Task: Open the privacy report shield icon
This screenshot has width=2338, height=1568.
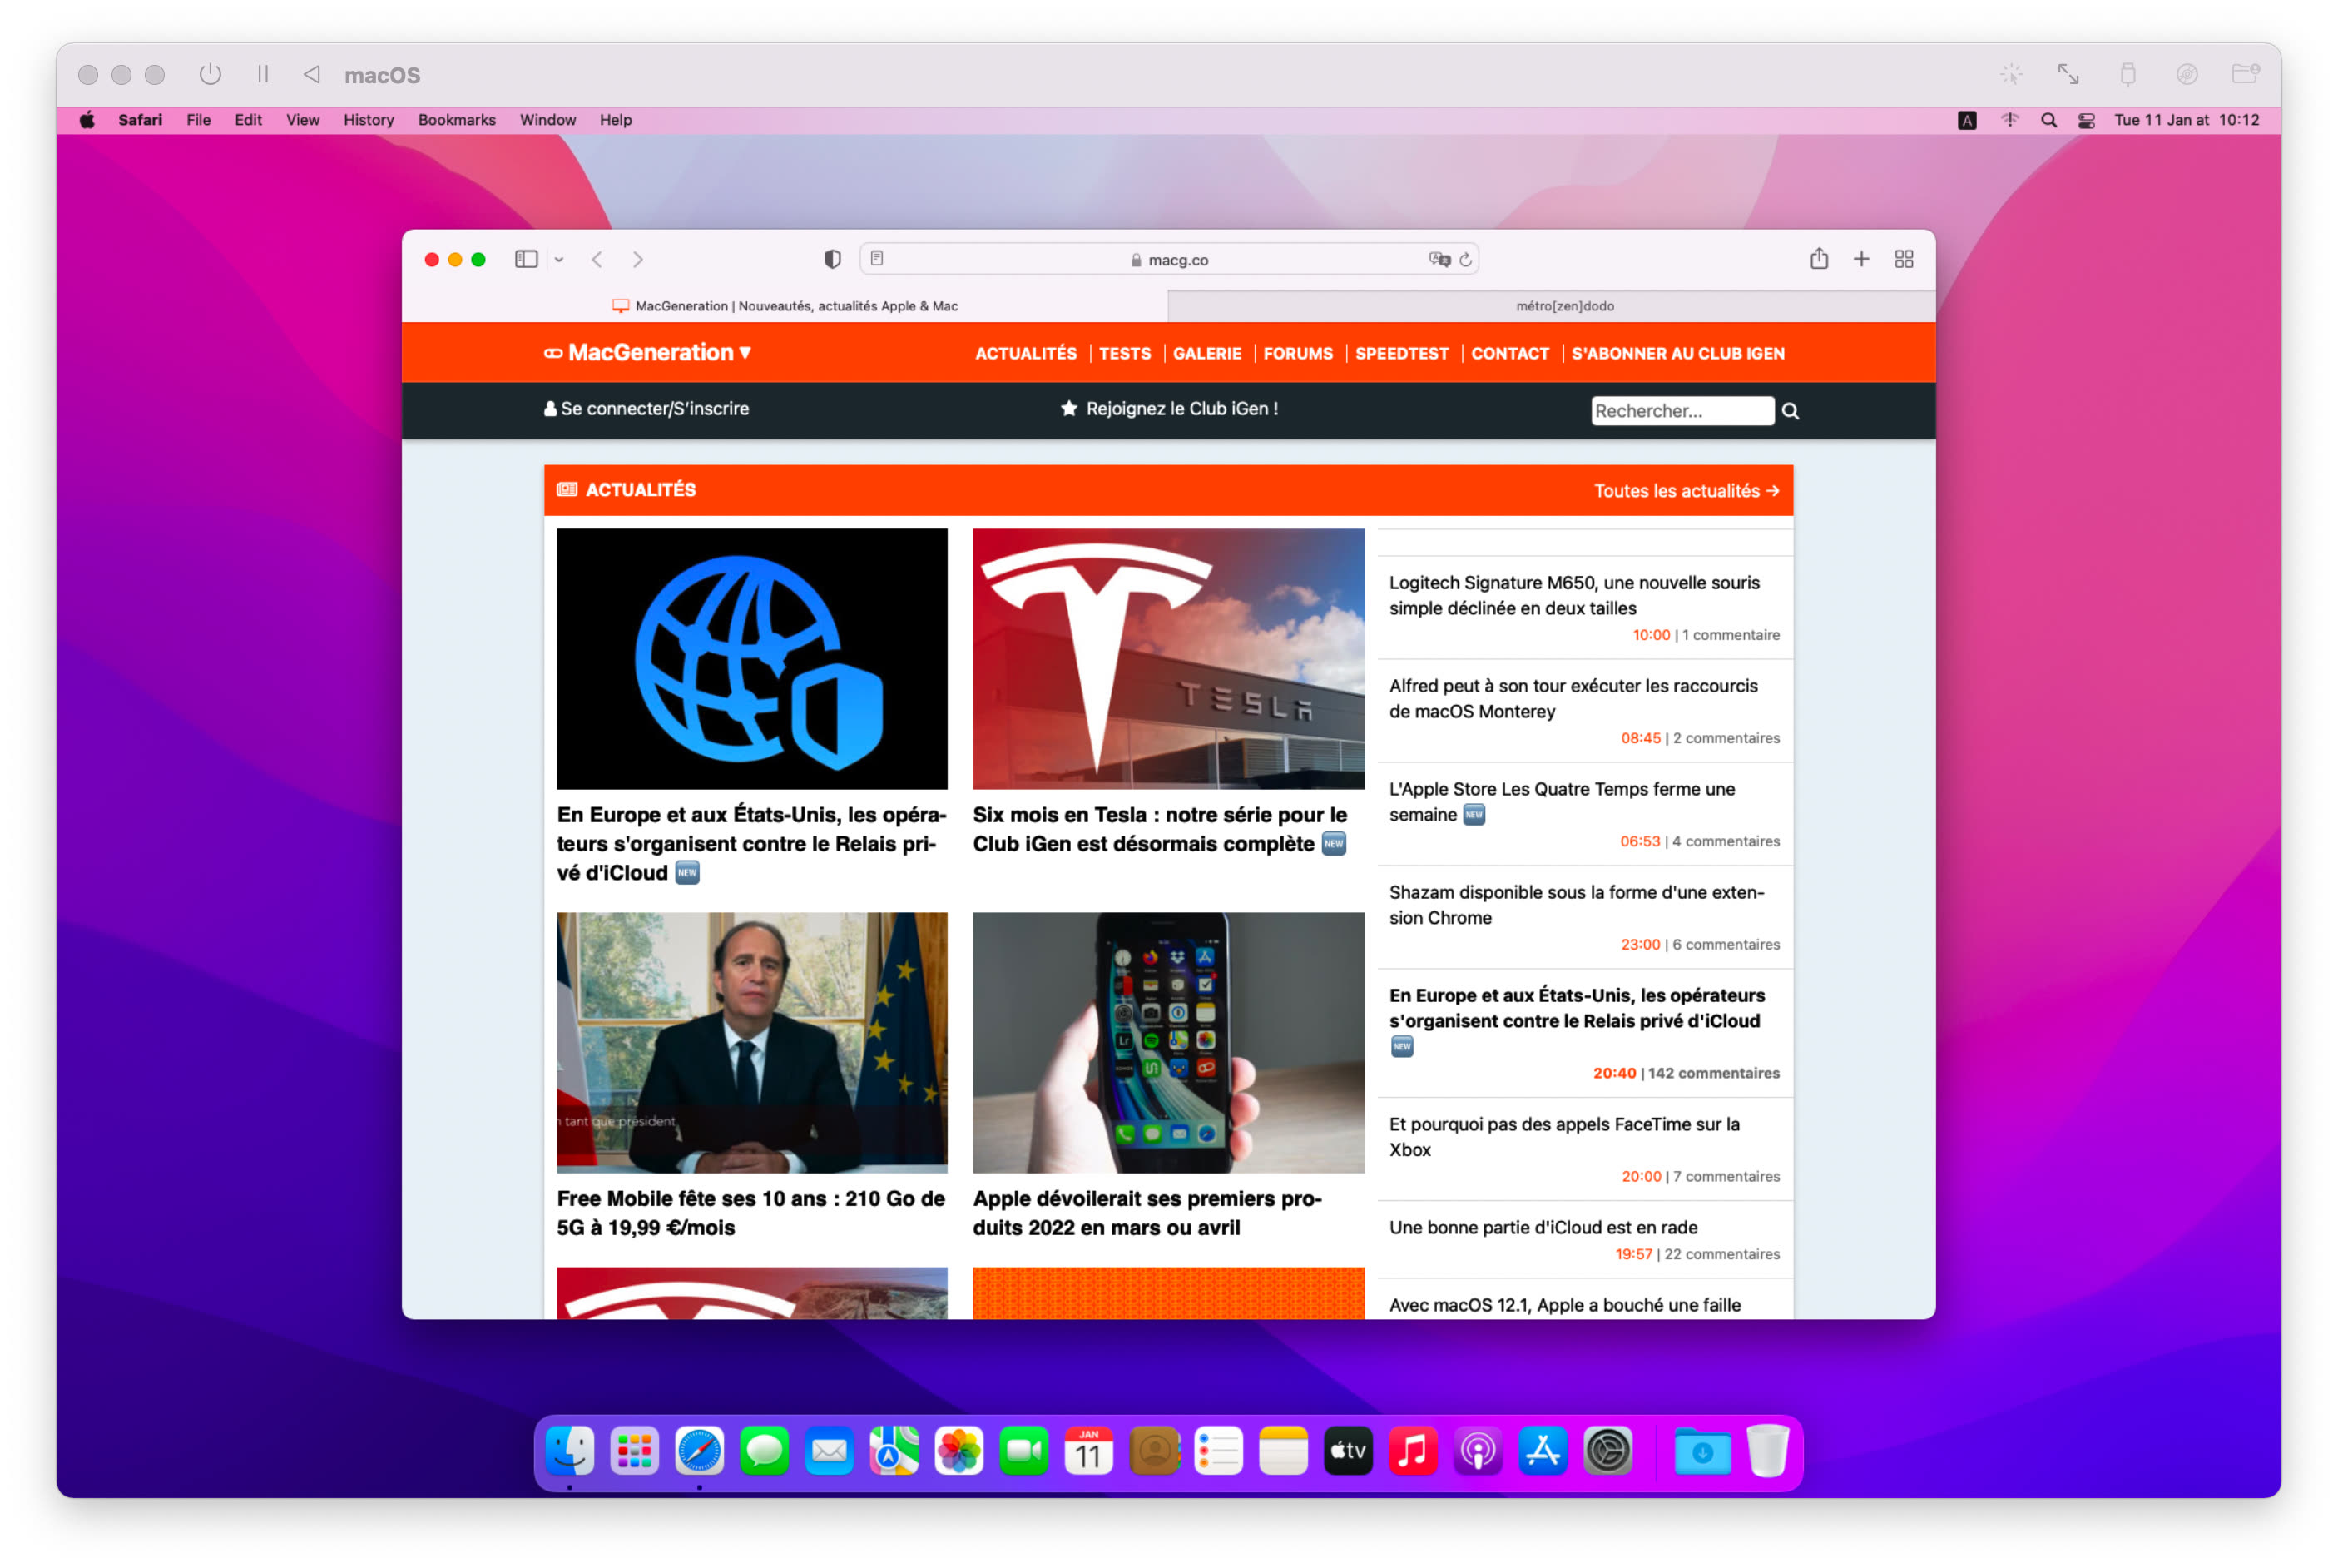Action: pyautogui.click(x=833, y=260)
